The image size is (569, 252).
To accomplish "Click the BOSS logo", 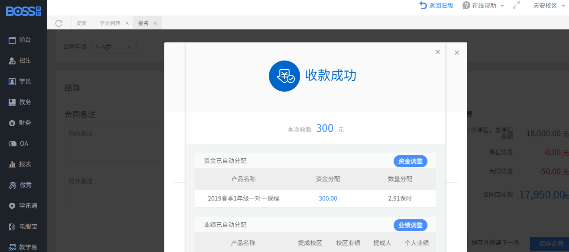I will [x=23, y=11].
